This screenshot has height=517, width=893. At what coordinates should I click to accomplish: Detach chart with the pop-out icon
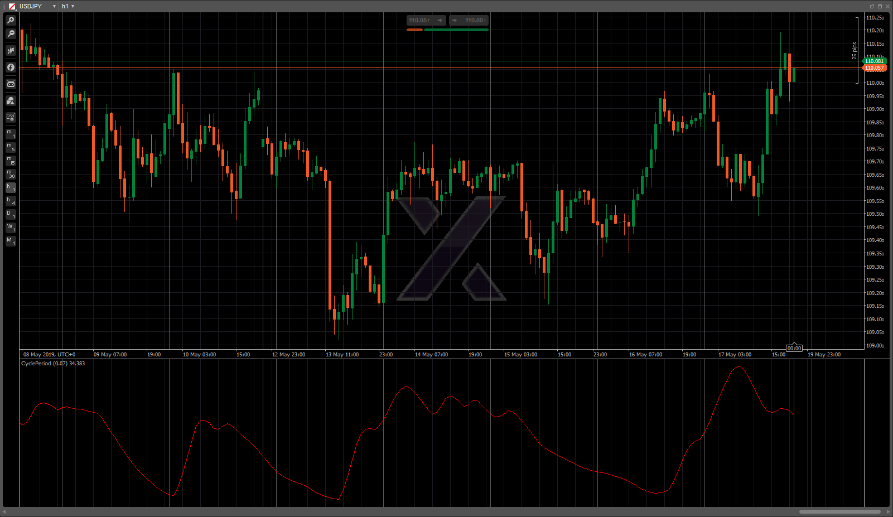pos(872,6)
